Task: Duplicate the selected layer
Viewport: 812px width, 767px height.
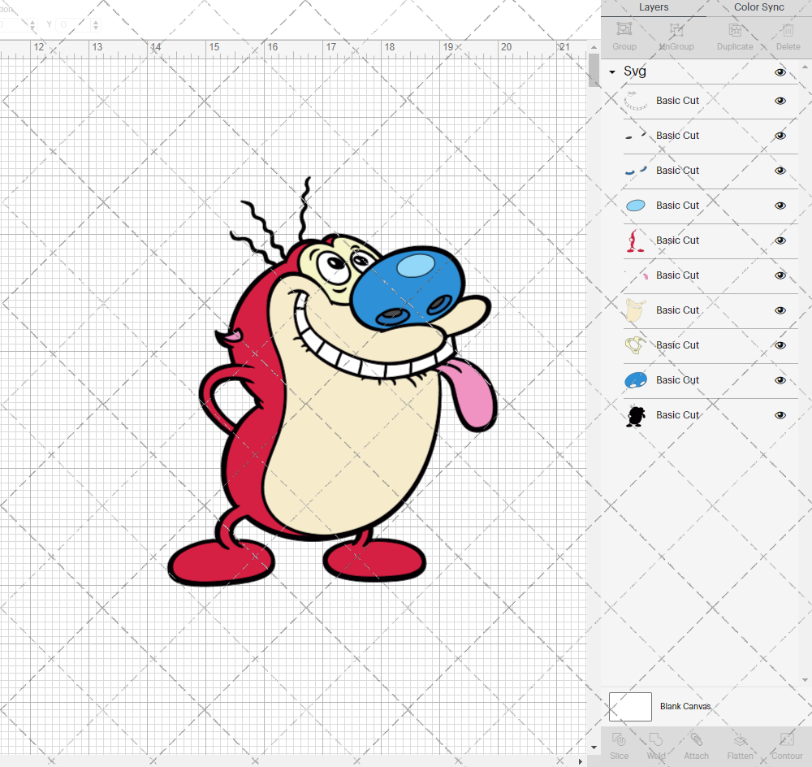Action: pos(733,34)
